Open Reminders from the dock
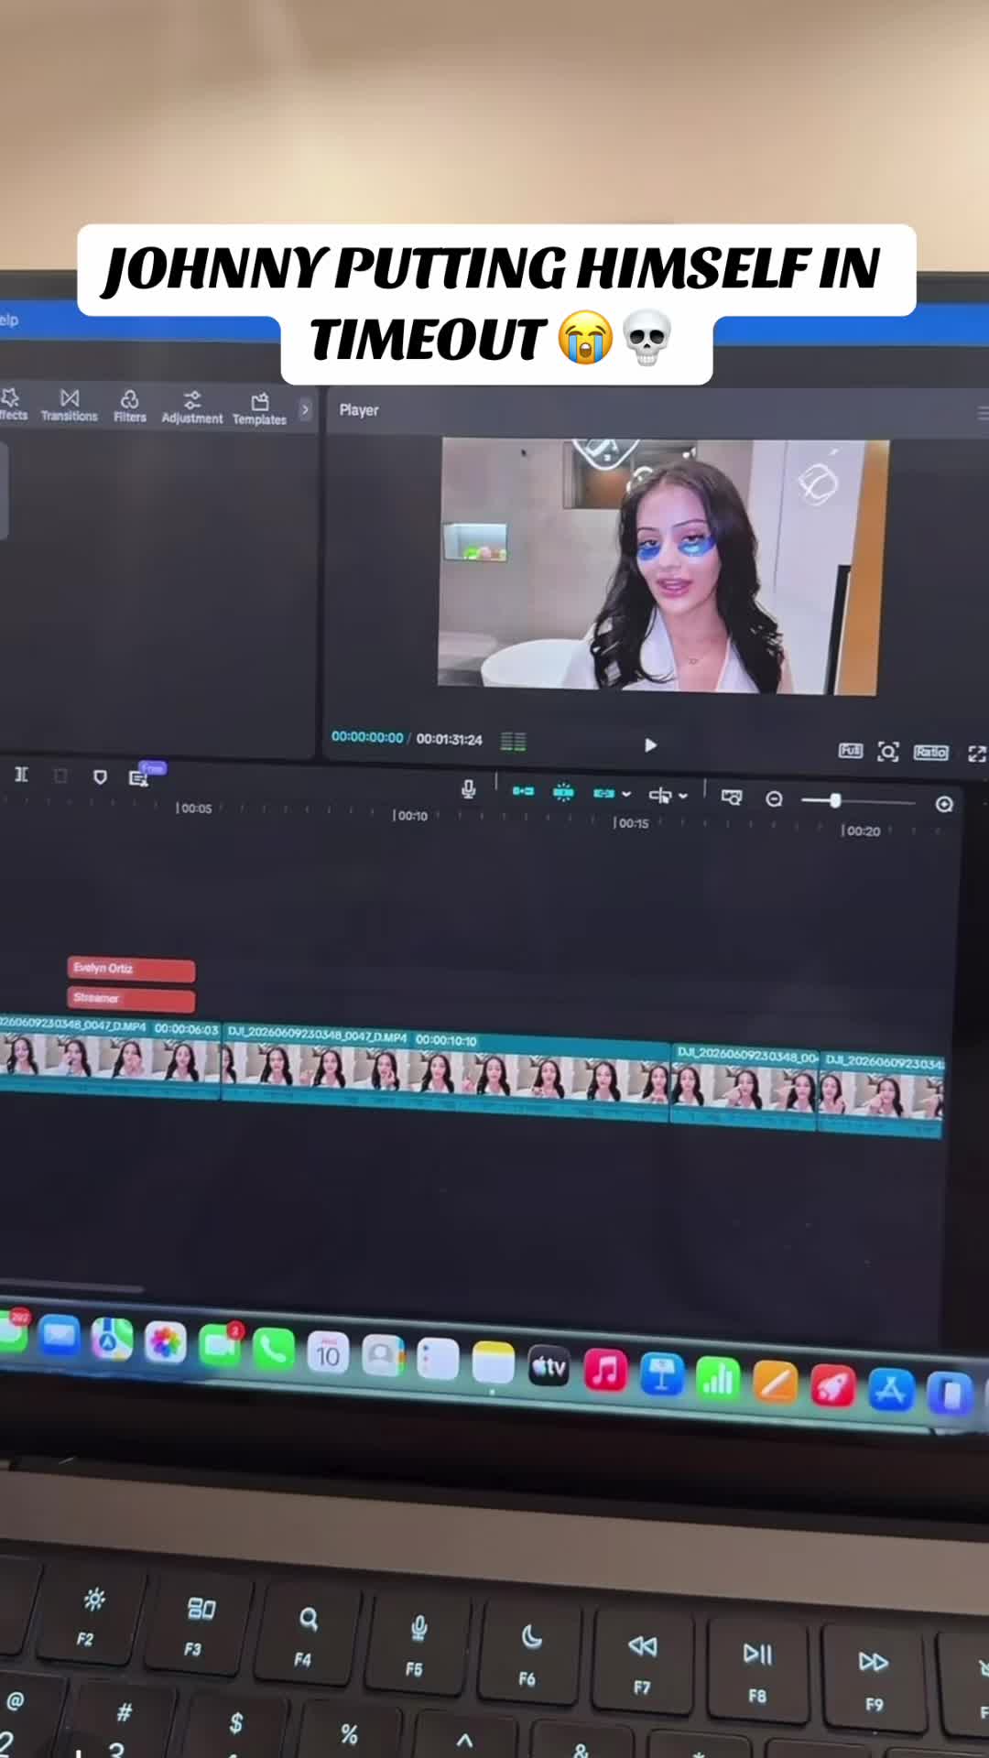989x1758 pixels. coord(438,1360)
